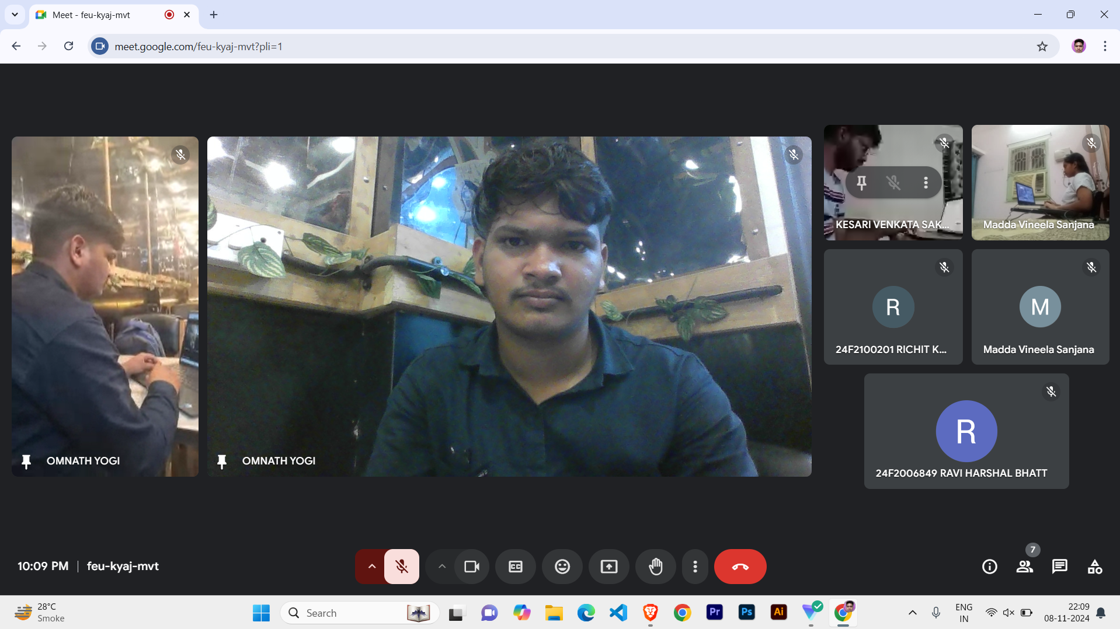Screen dimensions: 1120x629
Task: Open the Activities shapes icon
Action: (1094, 567)
